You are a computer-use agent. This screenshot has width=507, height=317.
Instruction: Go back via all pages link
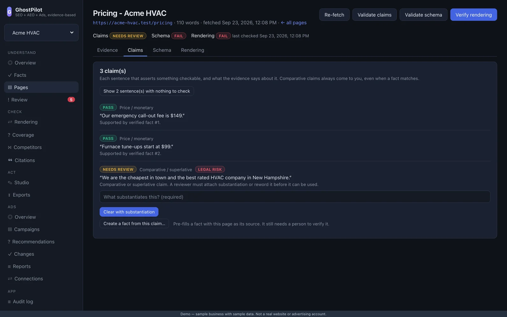click(294, 23)
